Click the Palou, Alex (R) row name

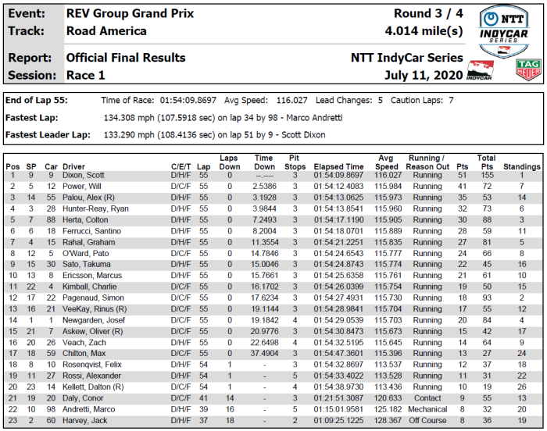click(x=88, y=198)
